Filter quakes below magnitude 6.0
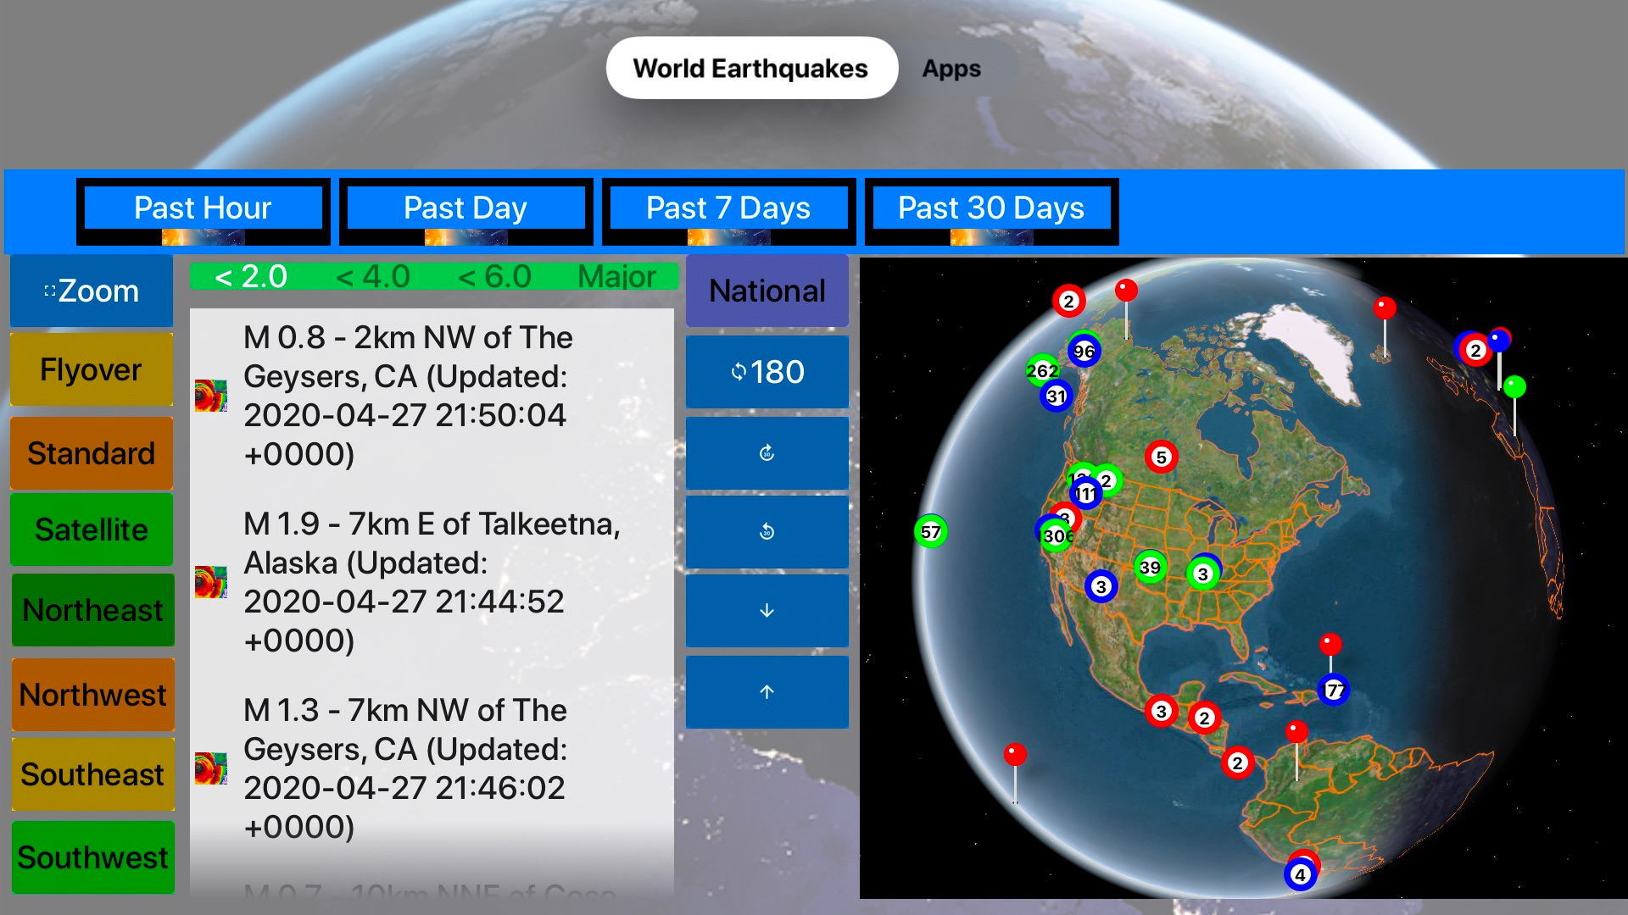The image size is (1628, 915). (495, 276)
